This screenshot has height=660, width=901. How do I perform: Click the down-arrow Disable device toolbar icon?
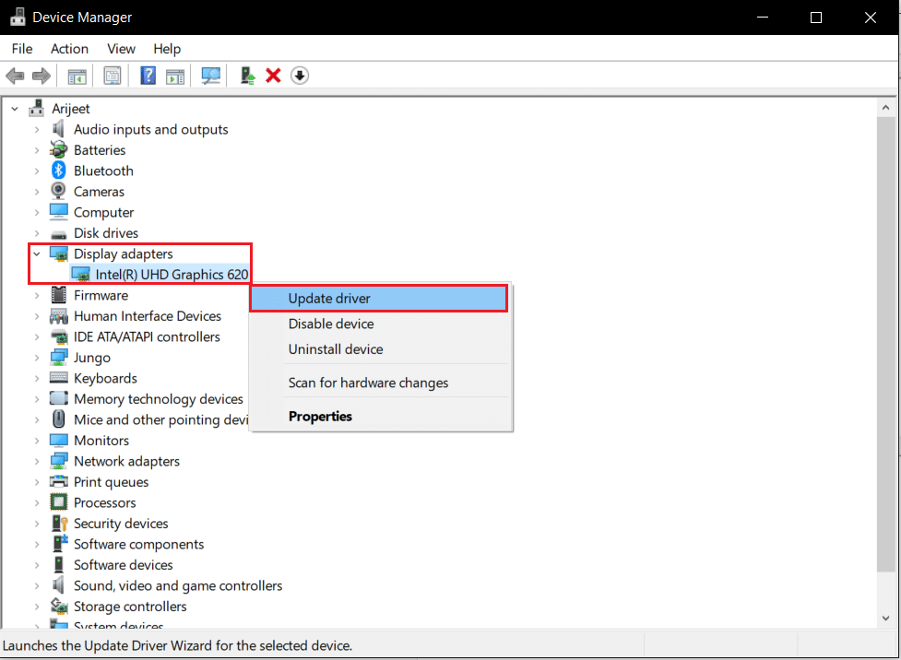(299, 76)
